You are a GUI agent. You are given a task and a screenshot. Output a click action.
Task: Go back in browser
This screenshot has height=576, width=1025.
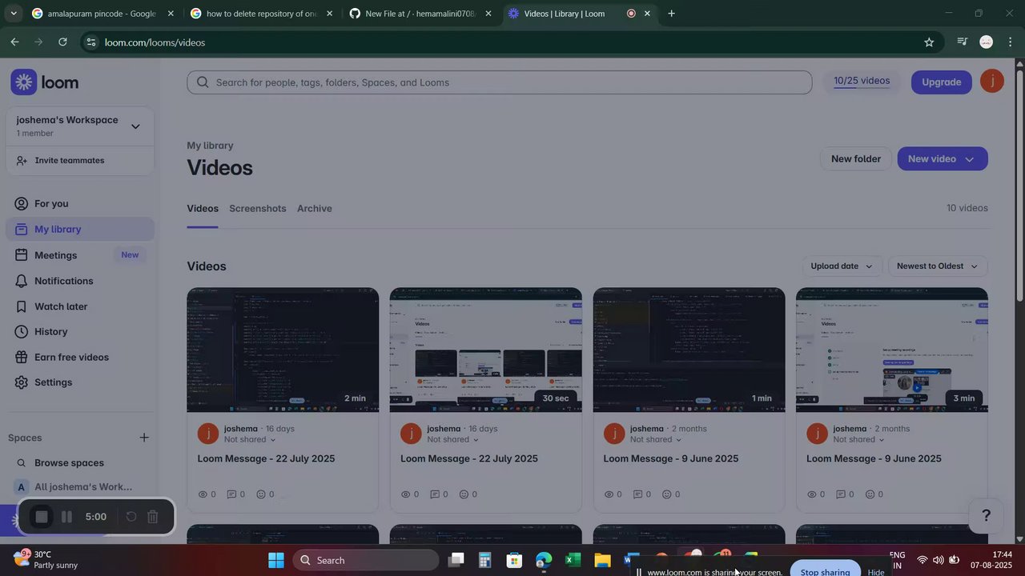tap(14, 42)
